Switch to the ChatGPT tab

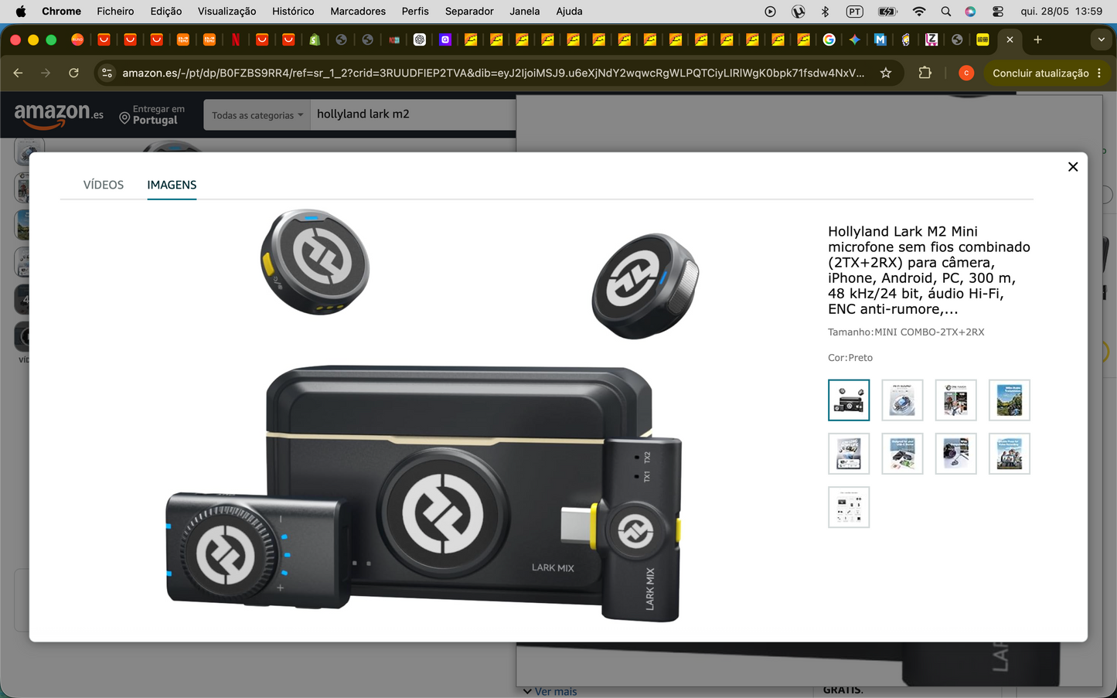pos(420,39)
